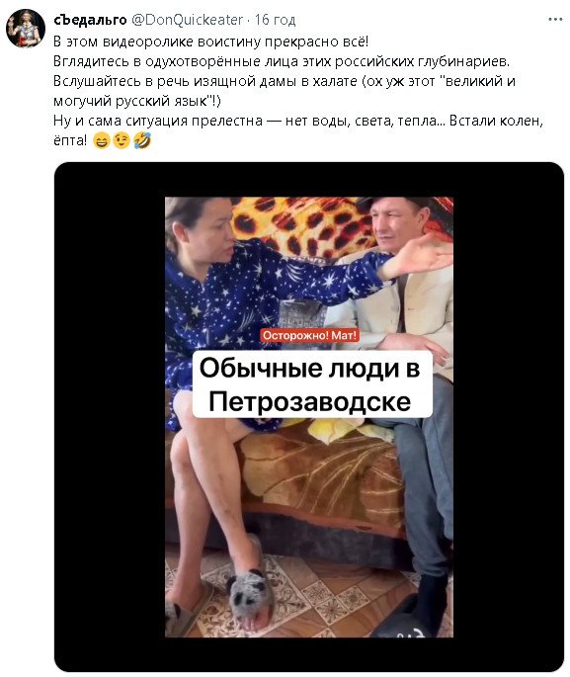The height and width of the screenshot is (677, 570).
Task: Click the tweet's first text line
Action: (x=211, y=42)
